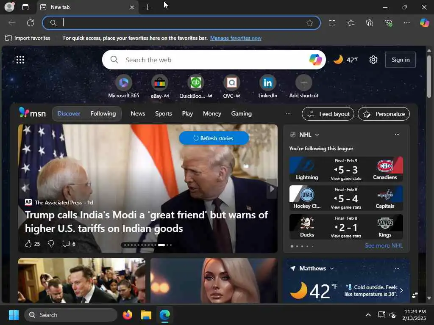
Task: Follow the Manage favorites now link
Action: (236, 38)
